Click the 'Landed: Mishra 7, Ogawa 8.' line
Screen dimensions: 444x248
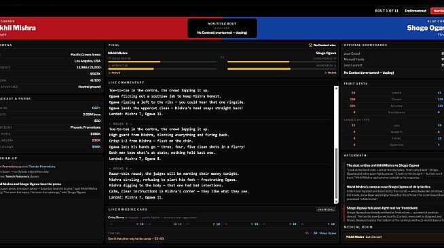coord(135,159)
